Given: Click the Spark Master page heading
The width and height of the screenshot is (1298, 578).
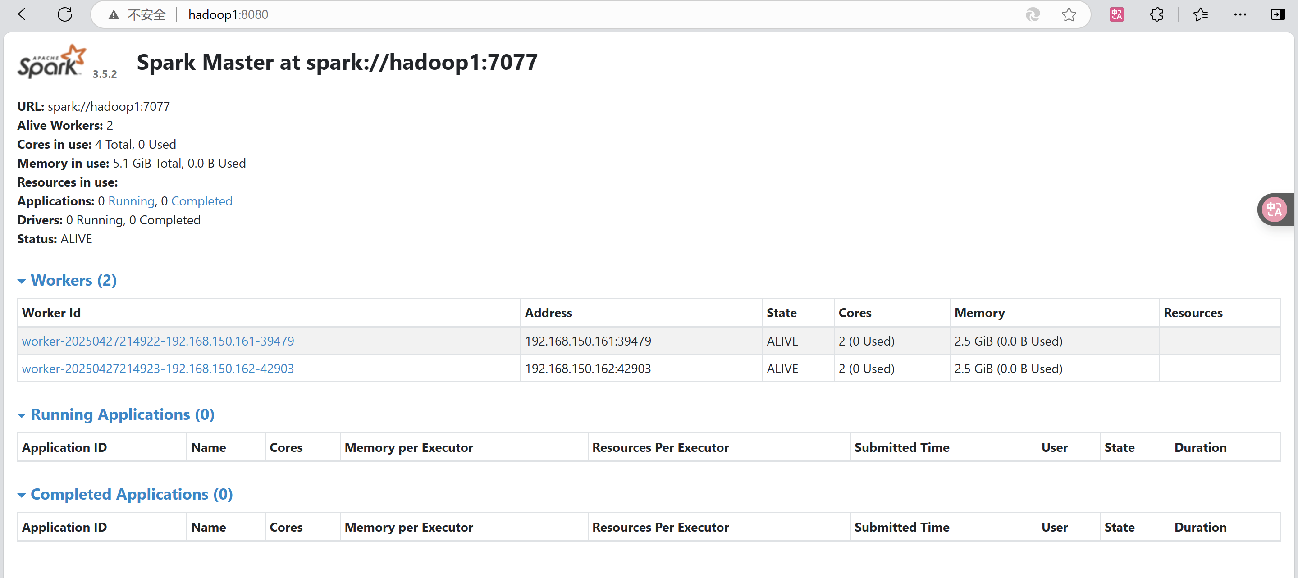Looking at the screenshot, I should pos(337,63).
